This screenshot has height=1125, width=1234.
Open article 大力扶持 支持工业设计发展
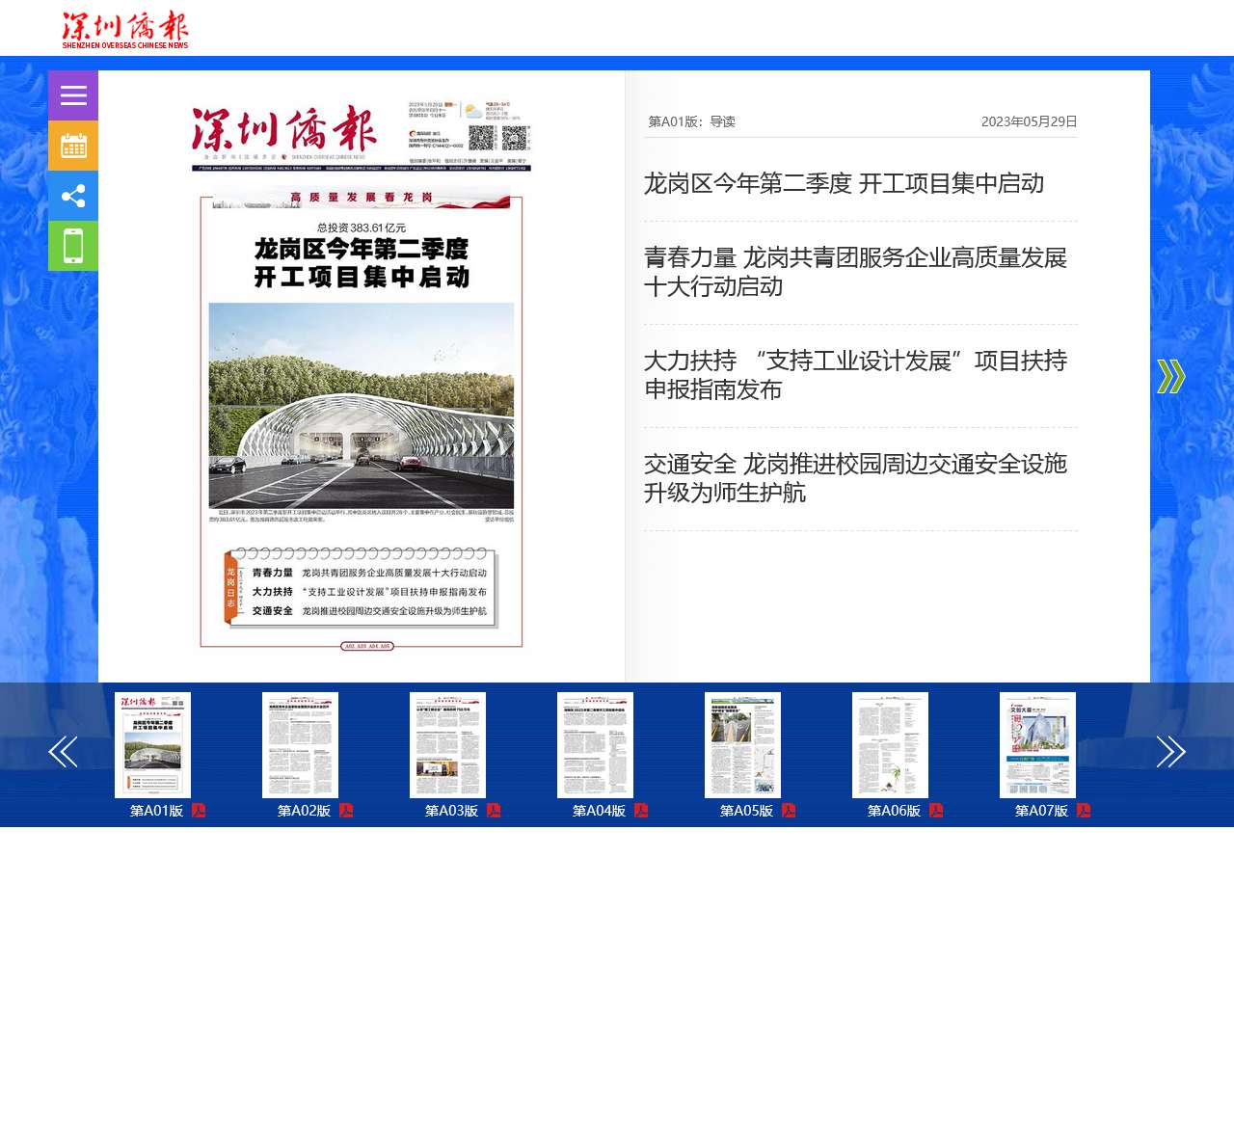pos(855,375)
